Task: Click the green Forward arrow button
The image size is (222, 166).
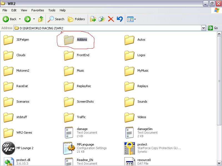Action: click(x=27, y=19)
